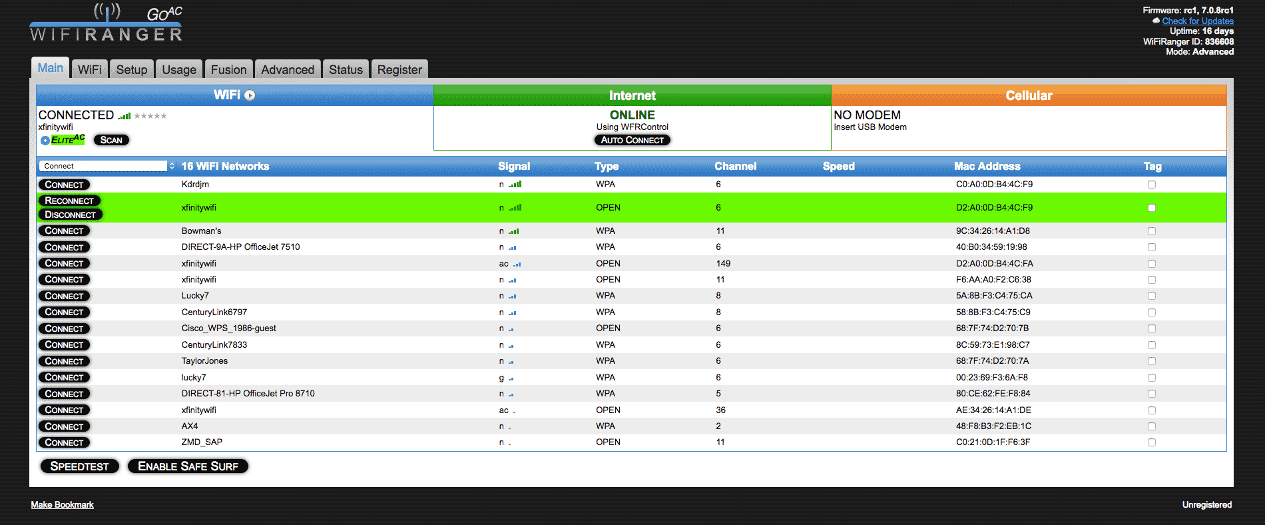Image resolution: width=1265 pixels, height=525 pixels.
Task: Connect to DIRECT-9A-HP OfficeJet 7510
Action: [64, 247]
